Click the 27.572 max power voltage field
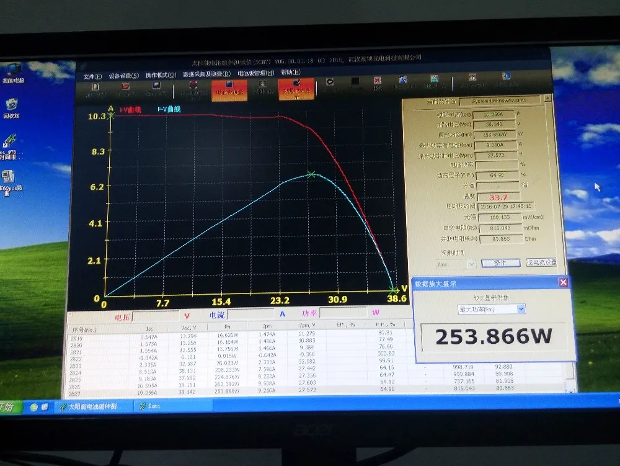The width and height of the screenshot is (620, 466). tap(496, 156)
